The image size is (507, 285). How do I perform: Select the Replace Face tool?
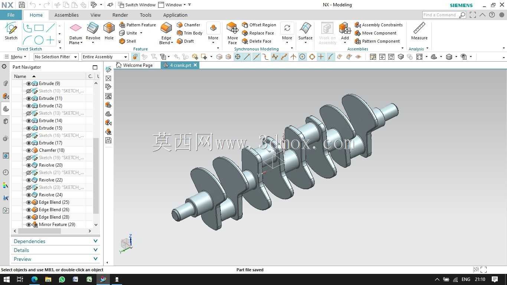[258, 33]
